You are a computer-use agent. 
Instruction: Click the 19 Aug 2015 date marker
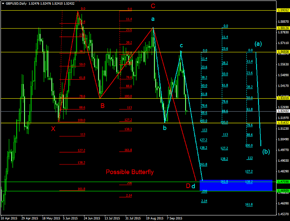click(155, 218)
